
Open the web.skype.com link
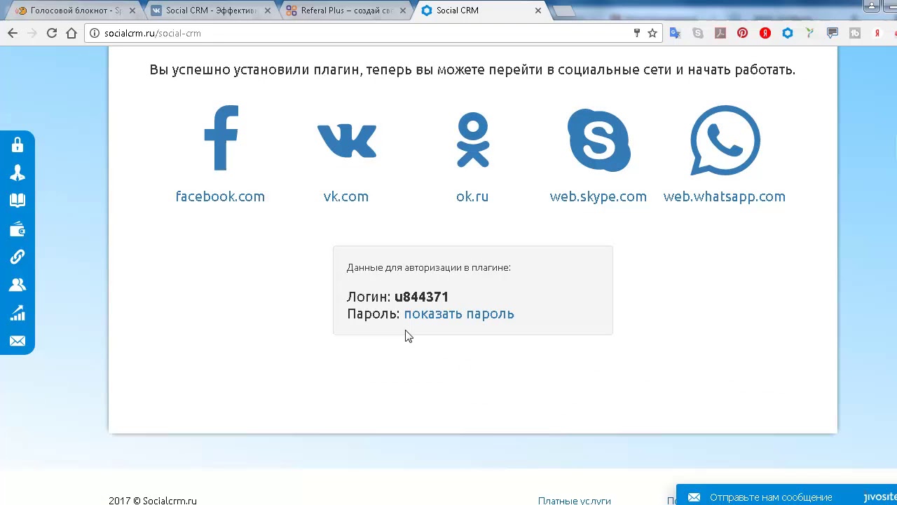point(598,196)
